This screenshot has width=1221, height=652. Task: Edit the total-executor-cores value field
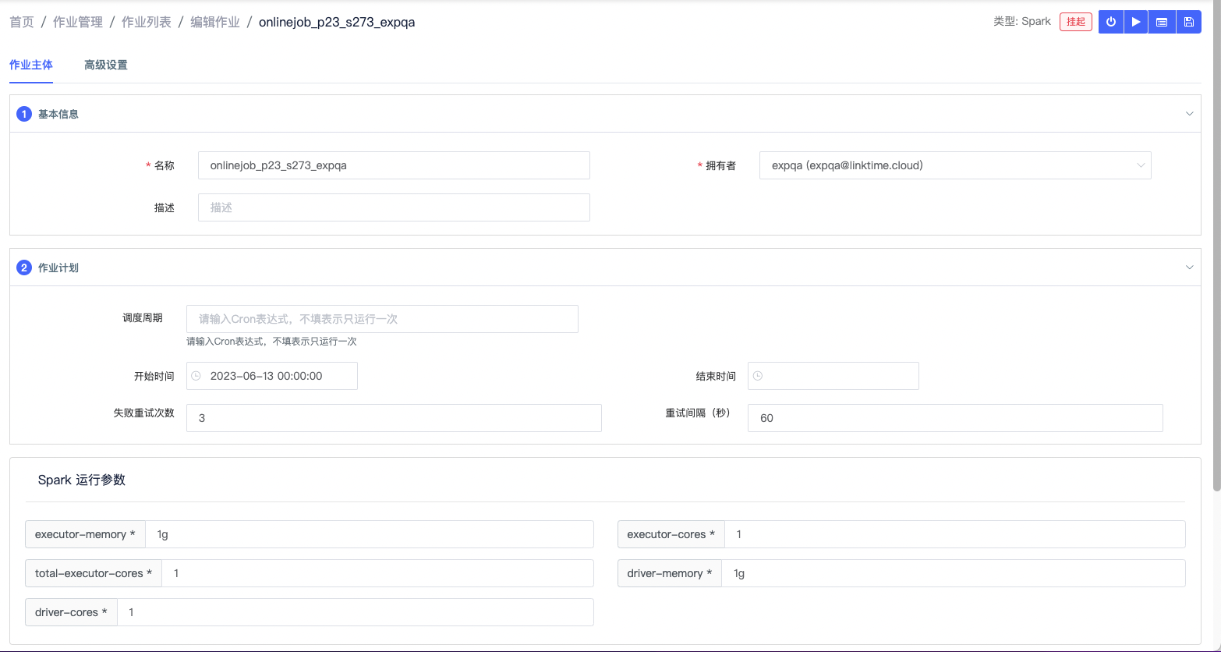point(378,573)
